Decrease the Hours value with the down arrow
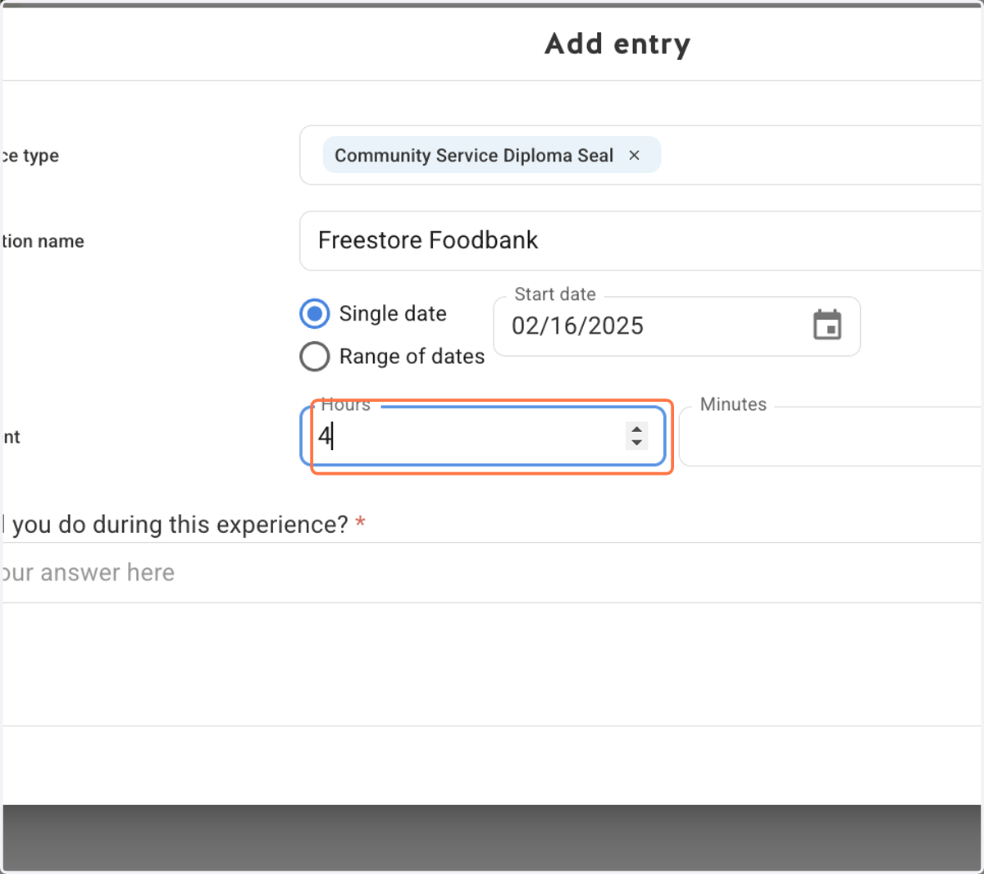 click(x=636, y=443)
